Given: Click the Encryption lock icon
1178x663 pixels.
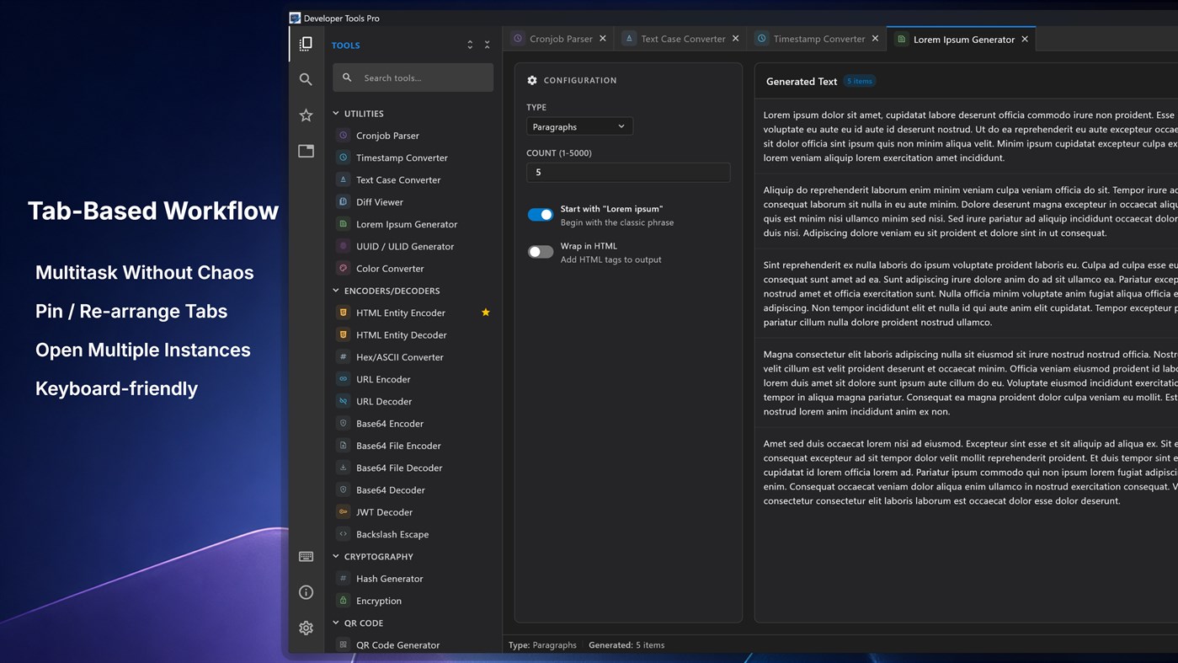Looking at the screenshot, I should point(343,601).
